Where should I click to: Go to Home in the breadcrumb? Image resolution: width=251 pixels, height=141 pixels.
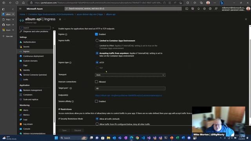pos(22,14)
